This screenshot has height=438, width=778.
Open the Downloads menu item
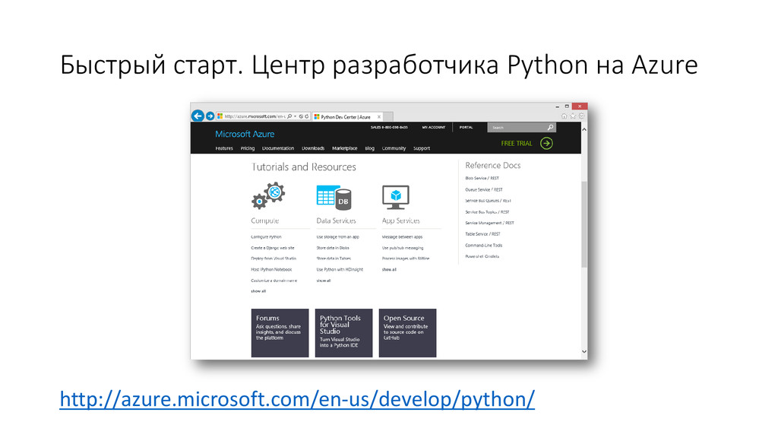click(313, 148)
